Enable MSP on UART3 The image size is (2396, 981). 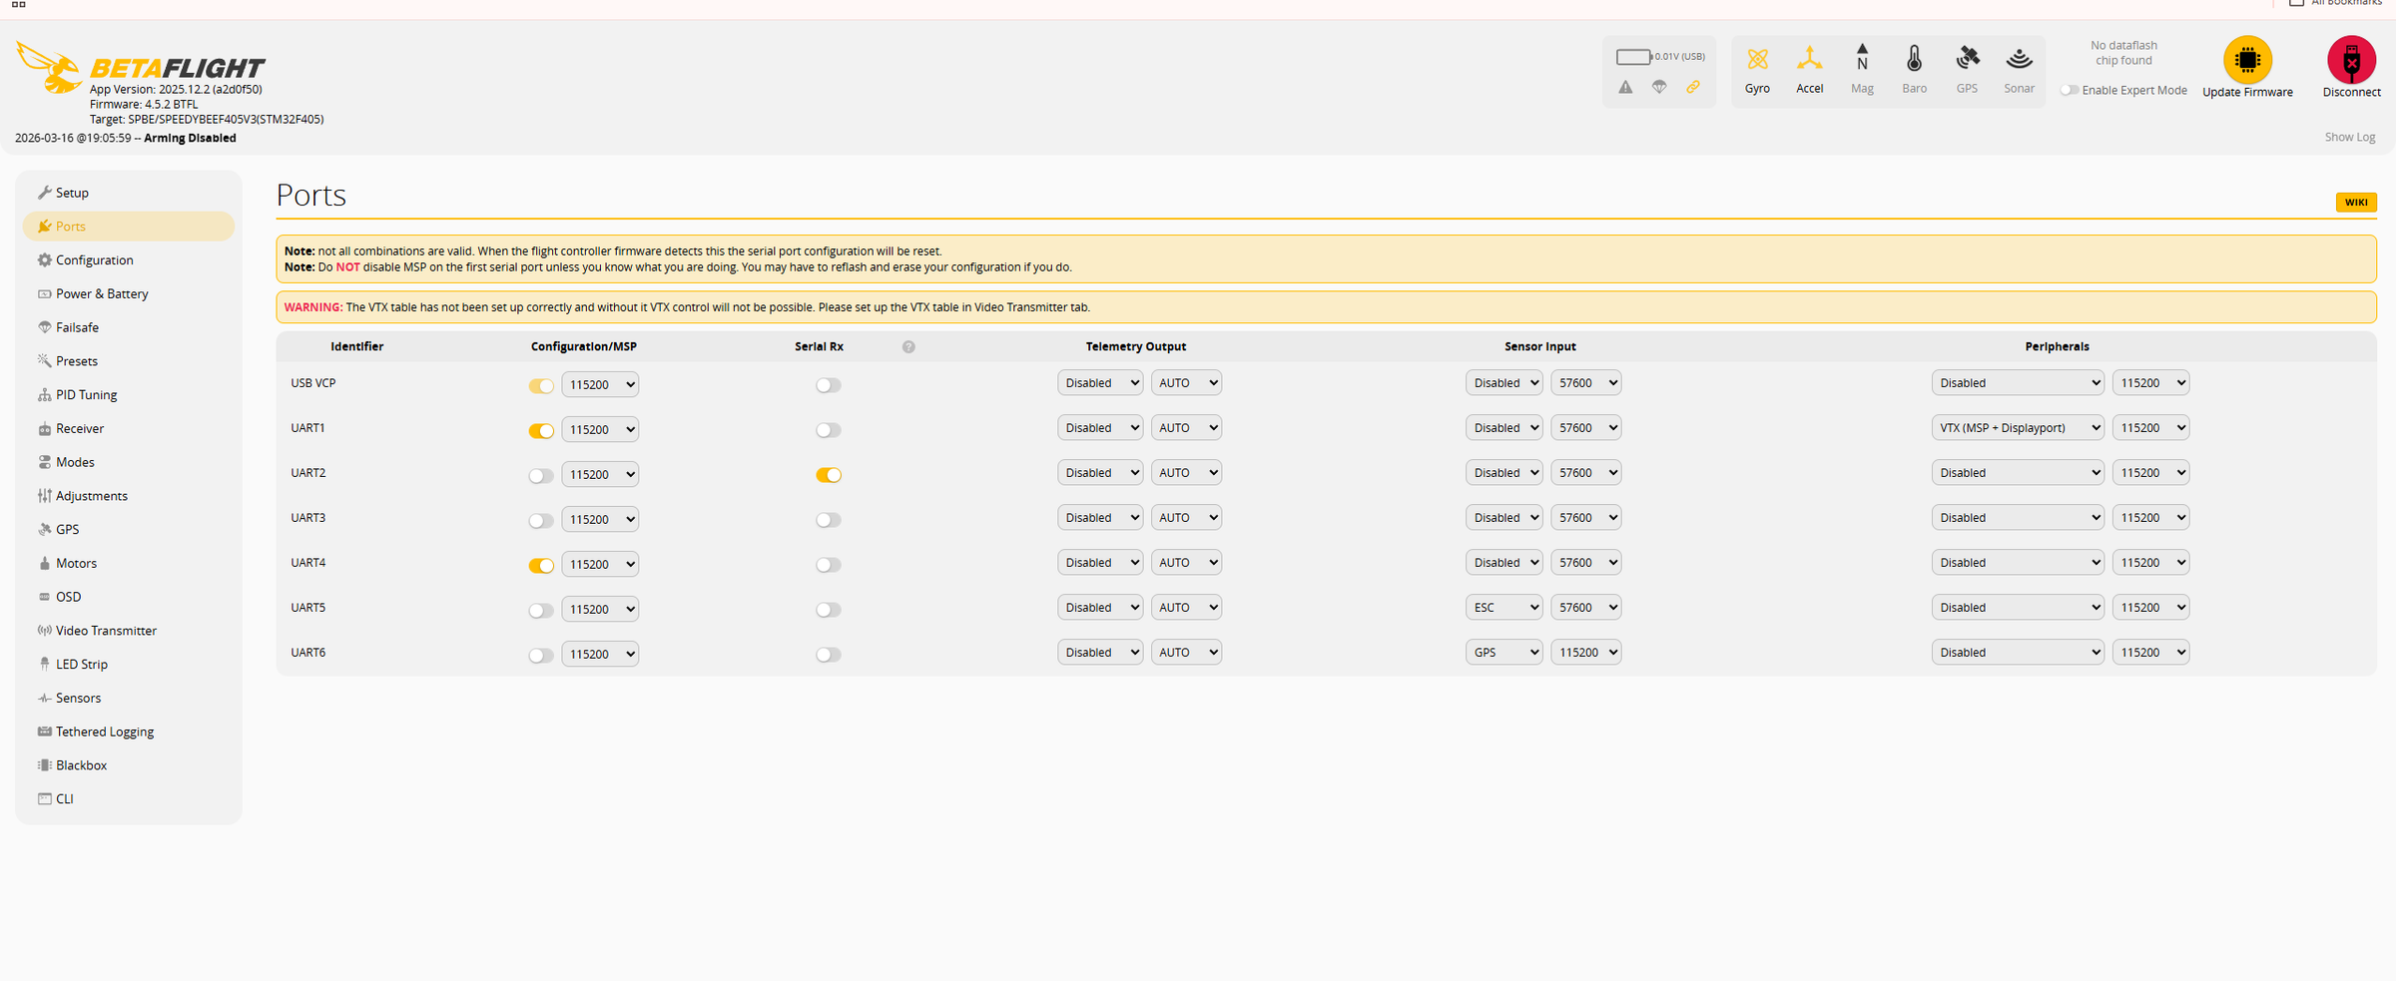pos(541,521)
